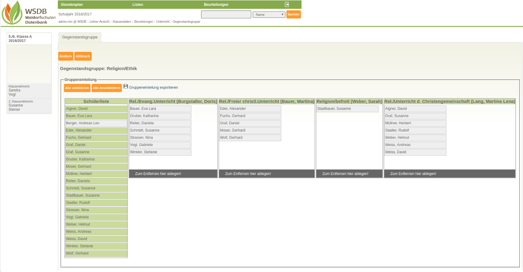Click Strasser, Nina in Evang. group
The image size is (523, 272).
pos(160,137)
